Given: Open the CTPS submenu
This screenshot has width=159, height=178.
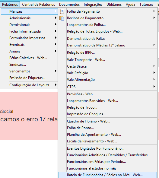Looking at the screenshot, I should click(108, 87).
